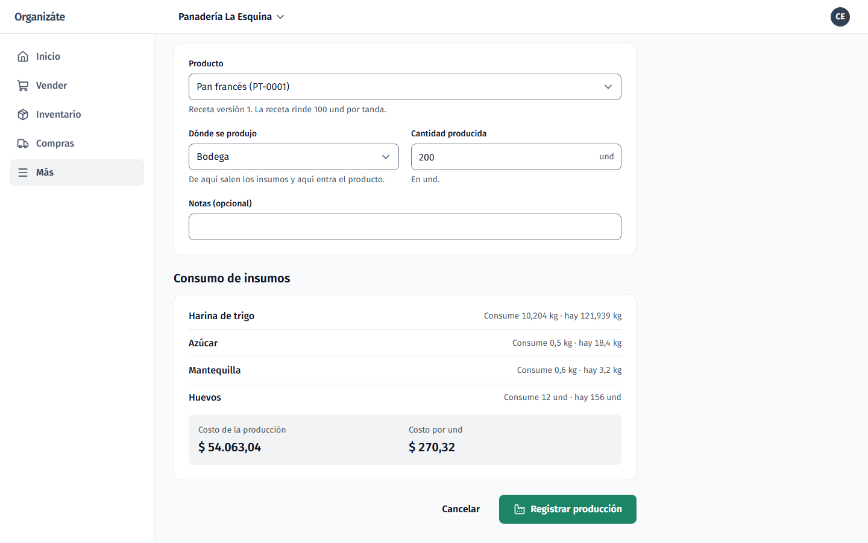
Task: Click the text 'Consume 0,6 kg · hay 3,2 kg'
Action: (570, 370)
